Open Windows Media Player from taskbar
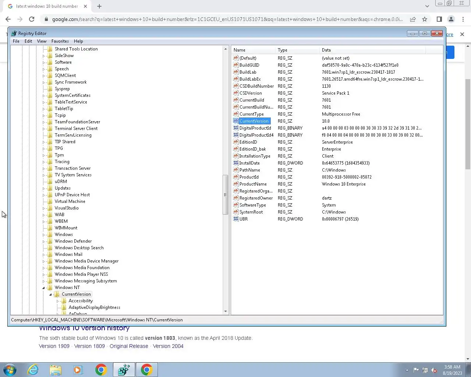Image resolution: width=471 pixels, height=377 pixels. (x=78, y=370)
